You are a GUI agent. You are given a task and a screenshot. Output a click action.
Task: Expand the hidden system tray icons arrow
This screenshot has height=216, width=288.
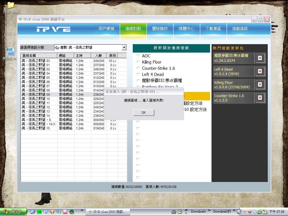(x=239, y=211)
